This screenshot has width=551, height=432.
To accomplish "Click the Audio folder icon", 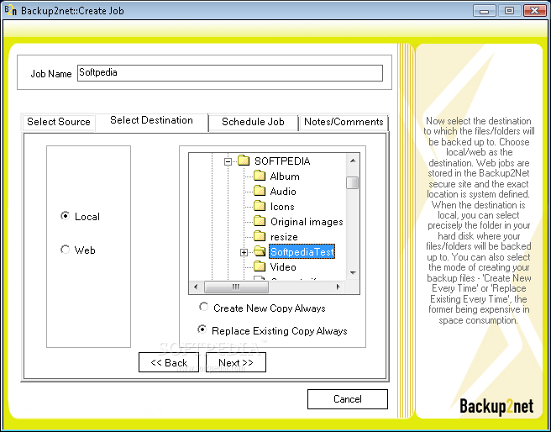I will click(260, 191).
